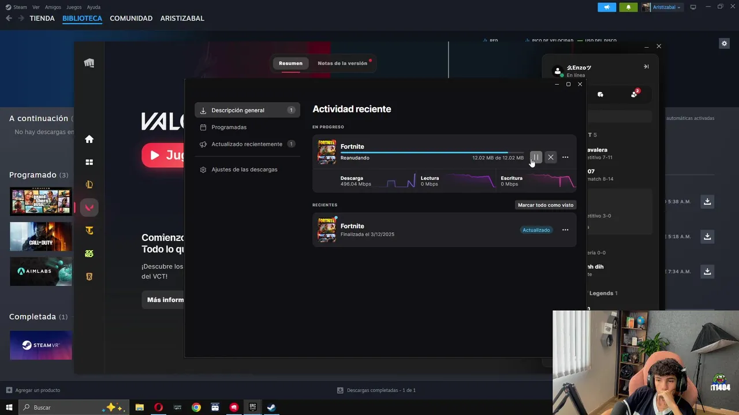The width and height of the screenshot is (739, 415).
Task: Switch to the Resumen tab in Riot client
Action: tap(290, 63)
